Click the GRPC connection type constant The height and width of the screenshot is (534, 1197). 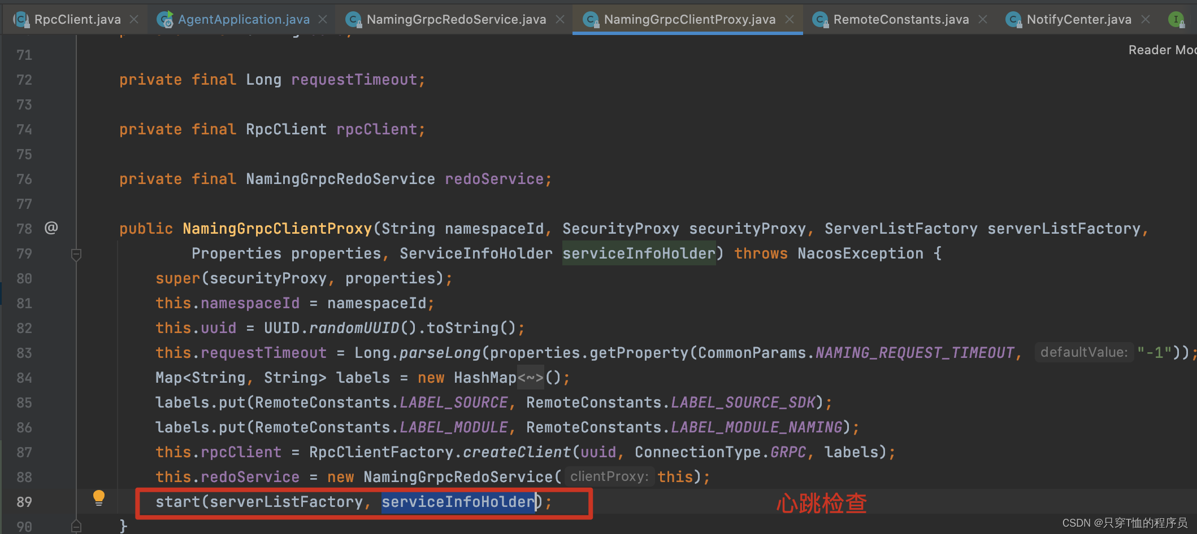pyautogui.click(x=788, y=452)
